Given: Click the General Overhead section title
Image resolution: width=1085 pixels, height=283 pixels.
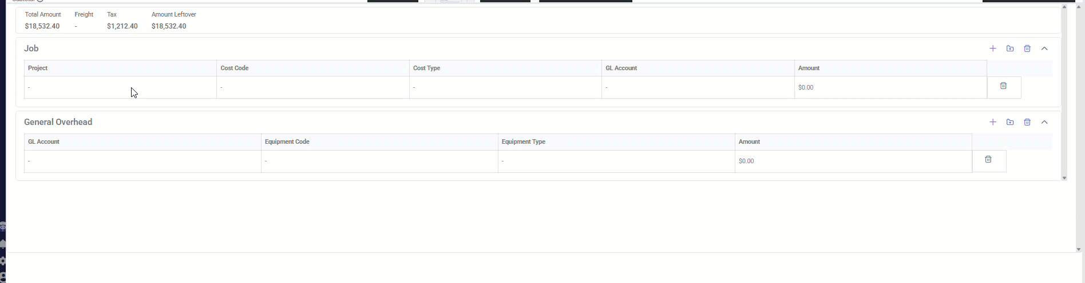Looking at the screenshot, I should [58, 122].
